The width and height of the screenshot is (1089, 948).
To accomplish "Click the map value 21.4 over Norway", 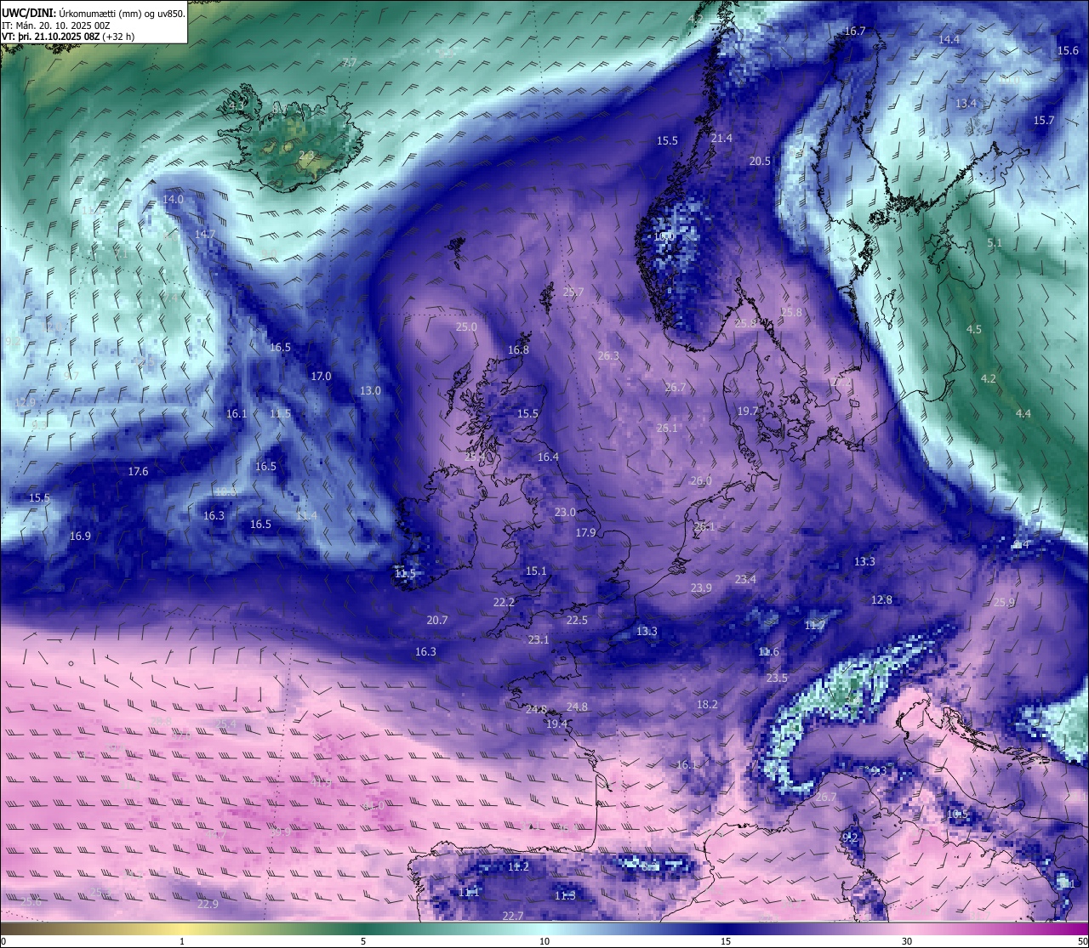I will point(721,139).
